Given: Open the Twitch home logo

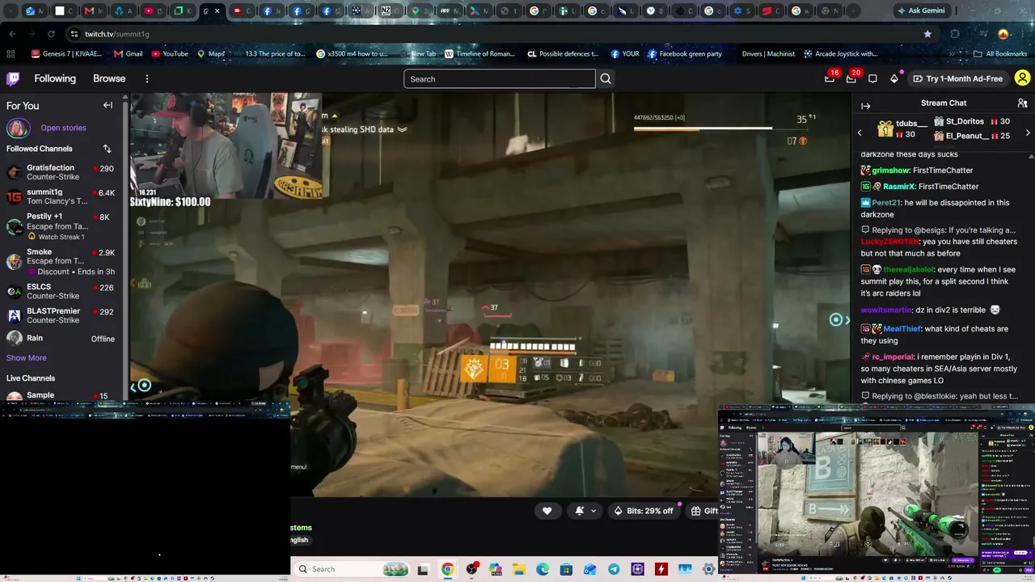Looking at the screenshot, I should (x=13, y=78).
